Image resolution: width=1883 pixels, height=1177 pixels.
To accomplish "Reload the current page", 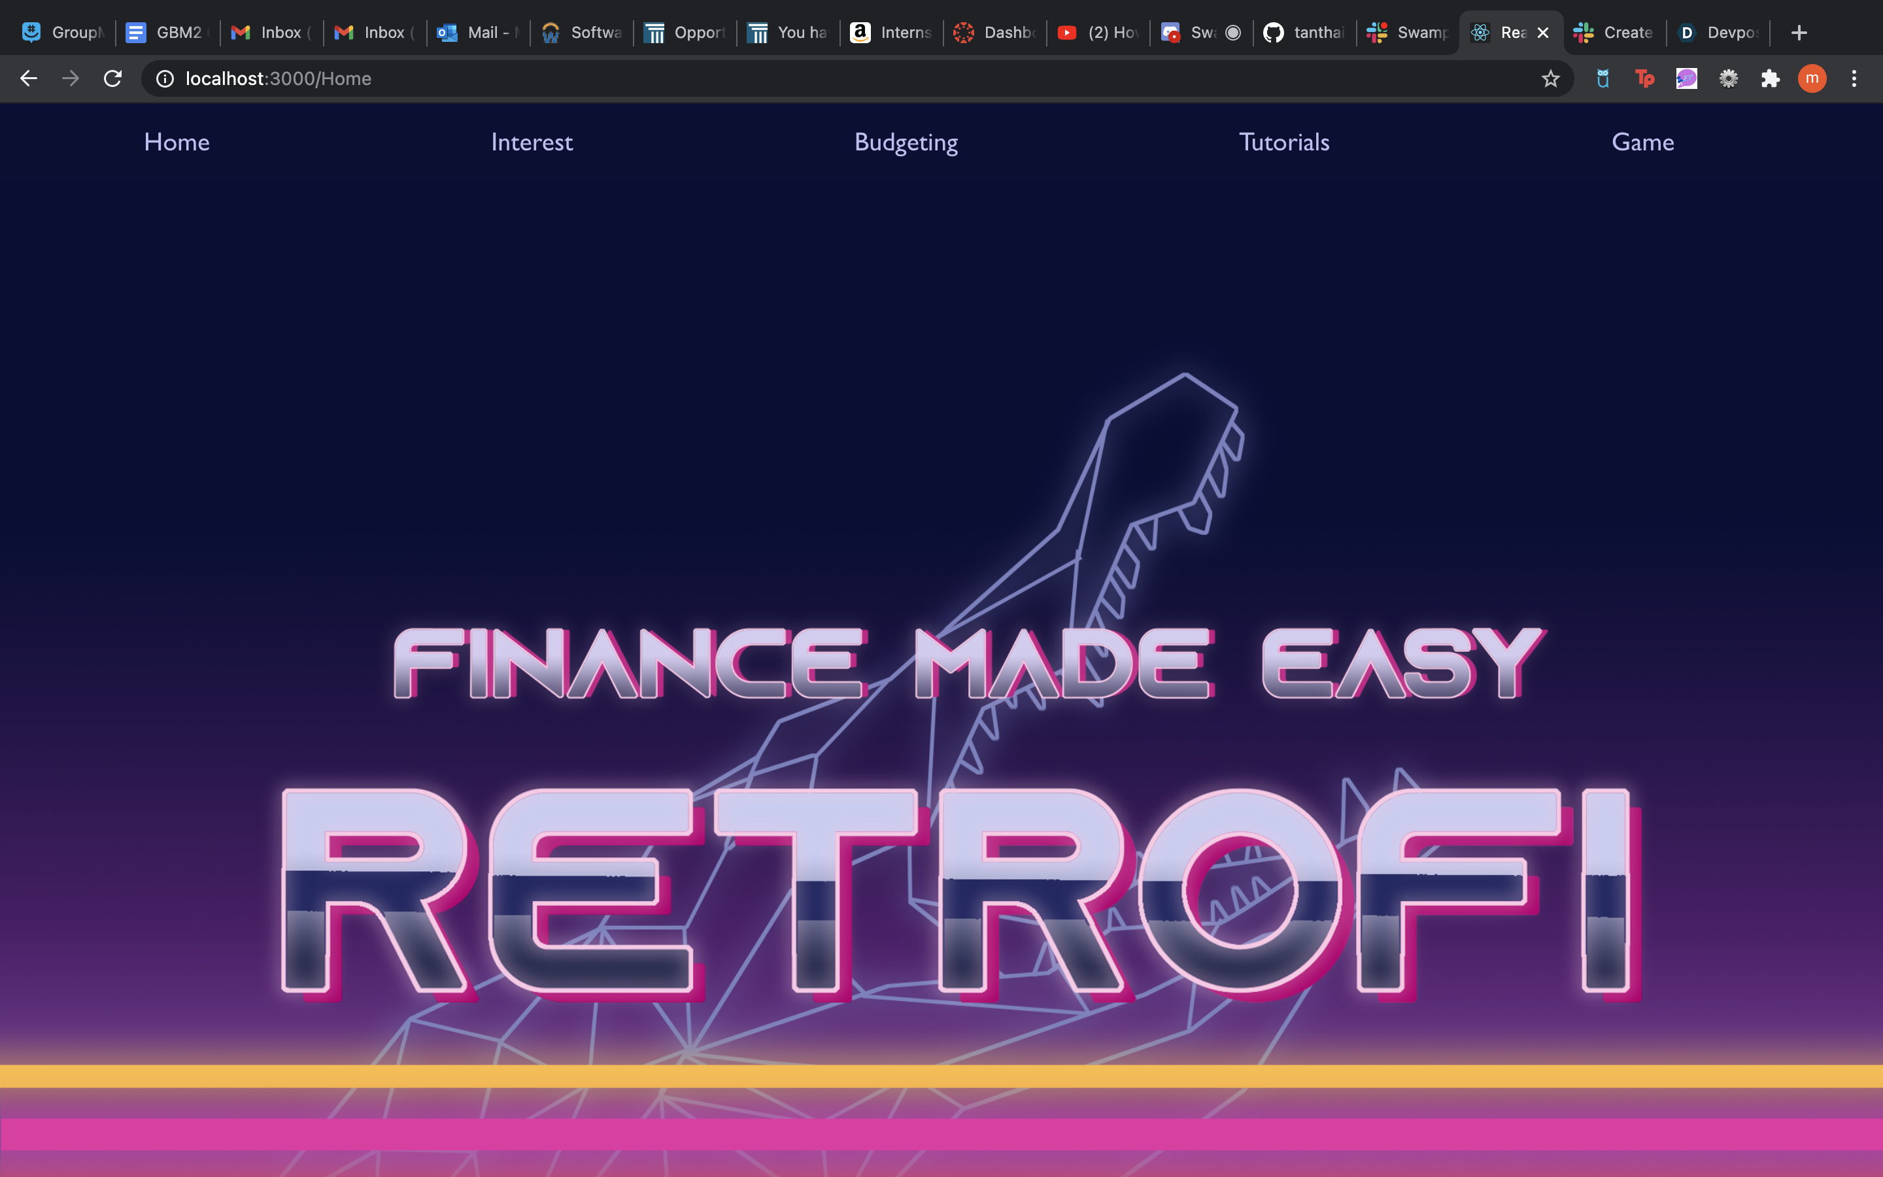I will 113,78.
